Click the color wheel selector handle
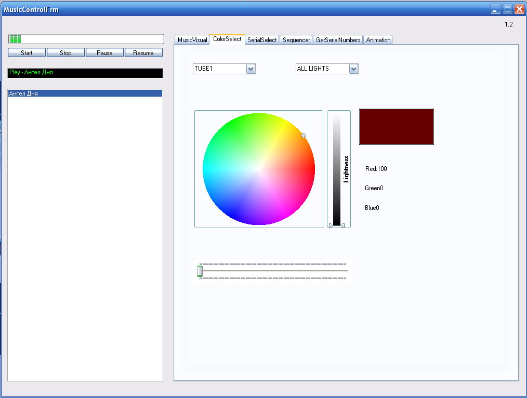This screenshot has height=398, width=527. (x=304, y=136)
